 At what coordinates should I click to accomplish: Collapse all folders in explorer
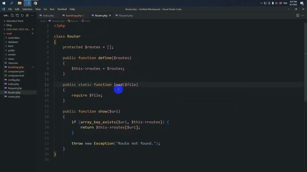tap(27, 15)
